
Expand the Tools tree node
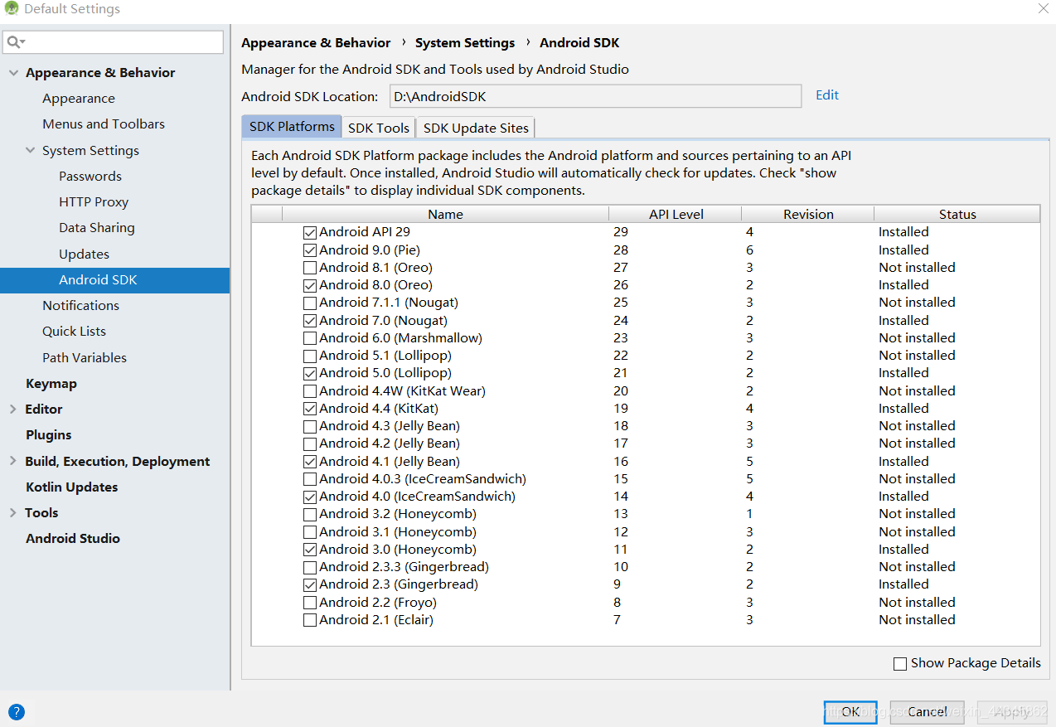coord(13,512)
